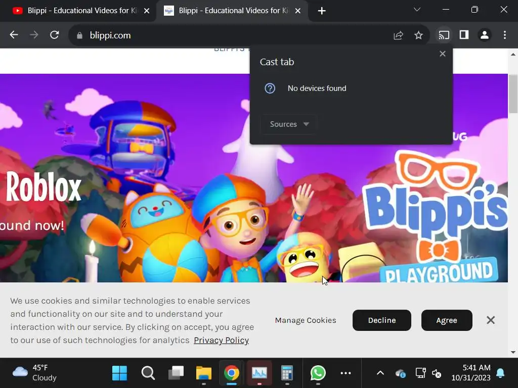Viewport: 518px width, 388px height.
Task: Show hidden system tray icons
Action: [380, 373]
